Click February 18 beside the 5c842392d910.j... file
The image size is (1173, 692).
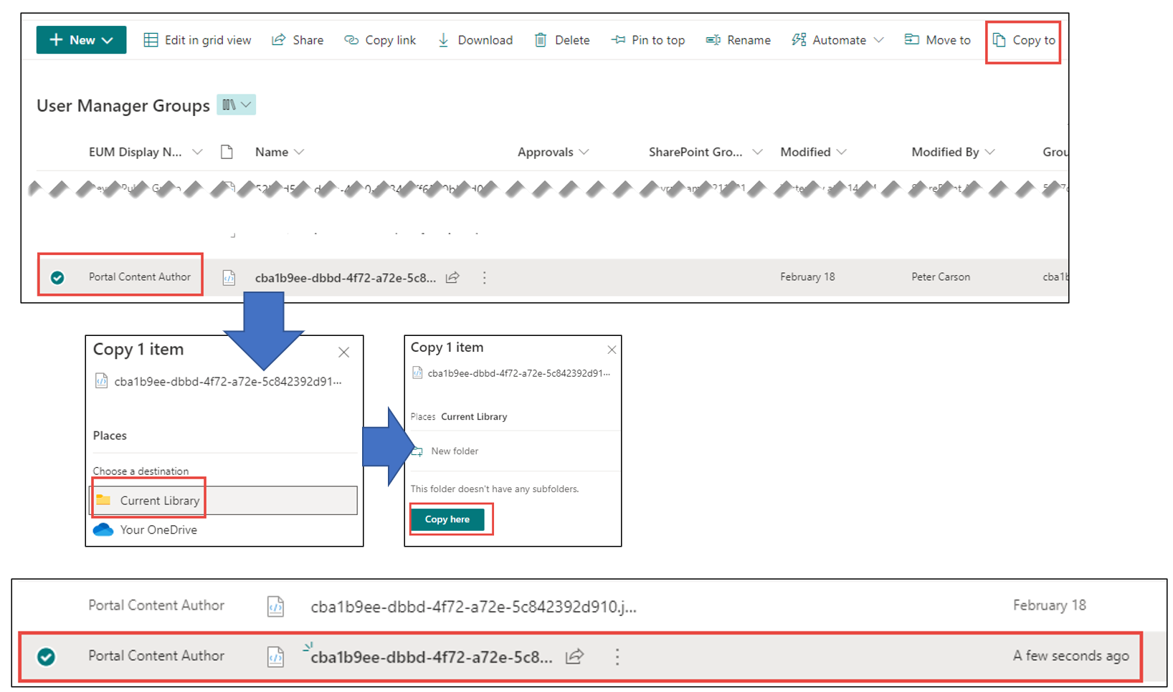tap(1050, 605)
